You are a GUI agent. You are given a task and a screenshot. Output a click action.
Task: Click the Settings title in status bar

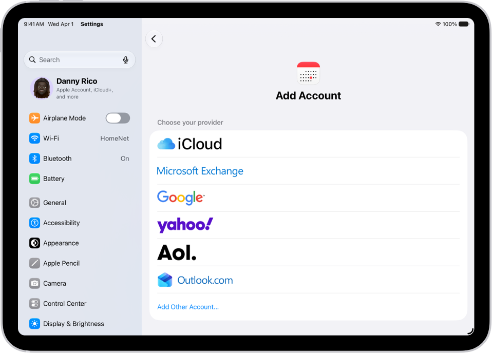click(92, 24)
